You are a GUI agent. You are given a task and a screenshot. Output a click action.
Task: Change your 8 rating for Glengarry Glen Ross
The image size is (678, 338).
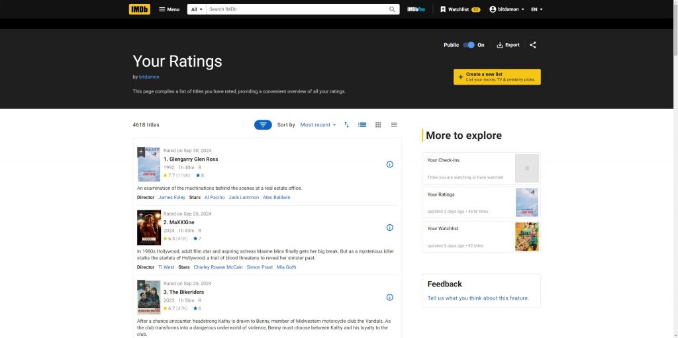200,175
